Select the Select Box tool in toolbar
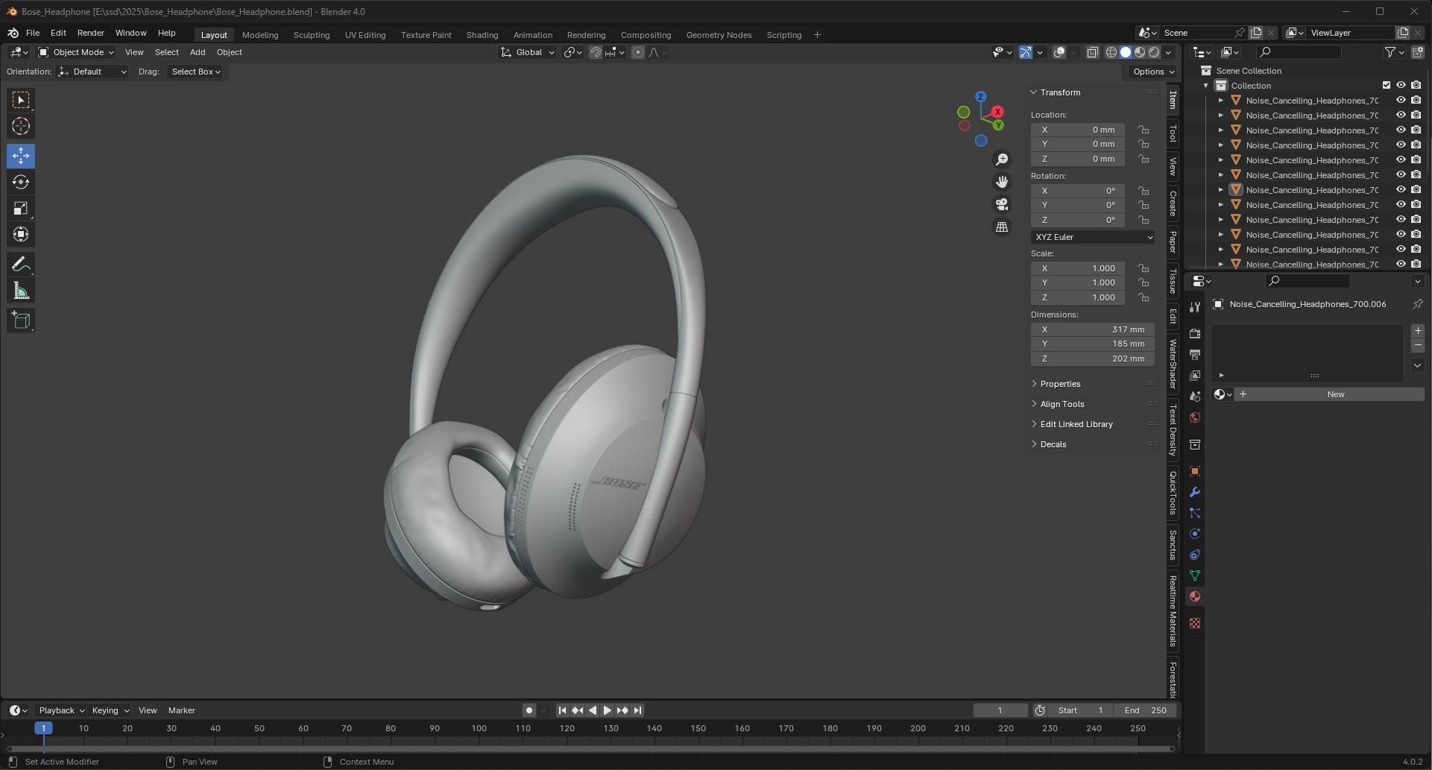This screenshot has height=770, width=1432. point(21,100)
